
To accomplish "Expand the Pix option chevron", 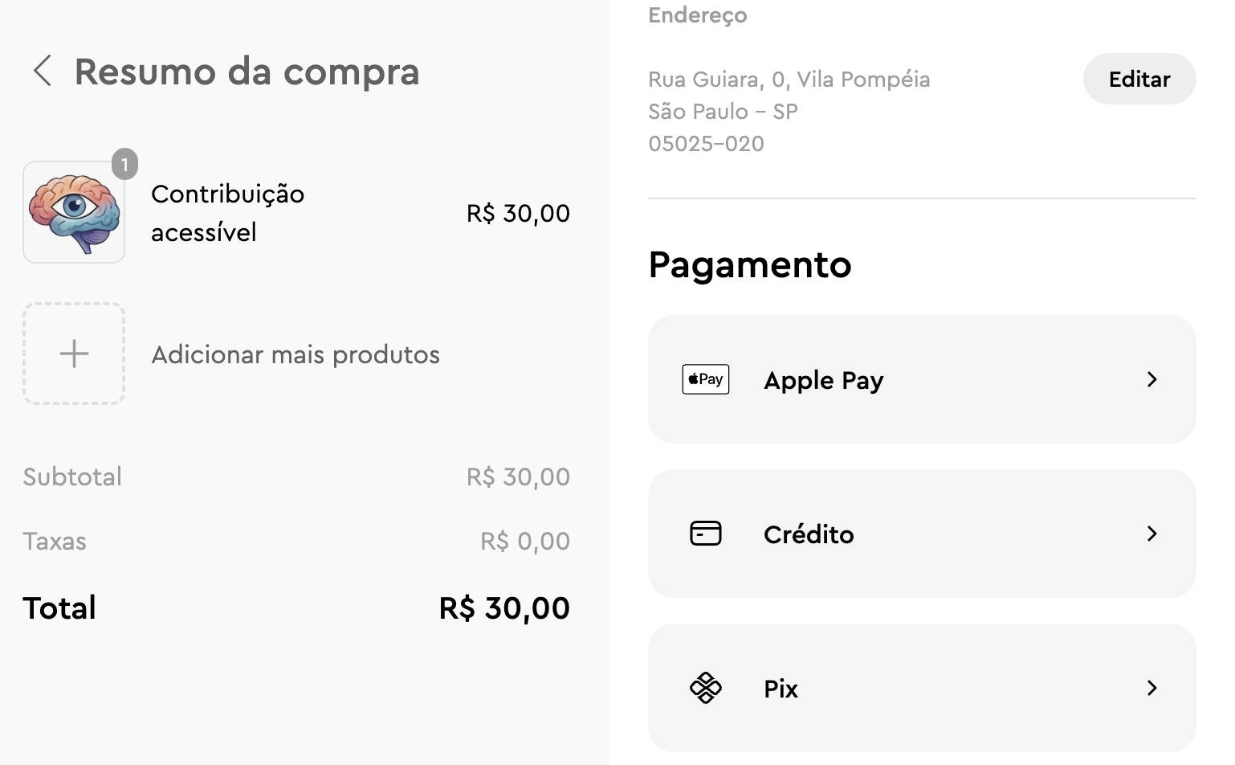I will [x=1152, y=688].
